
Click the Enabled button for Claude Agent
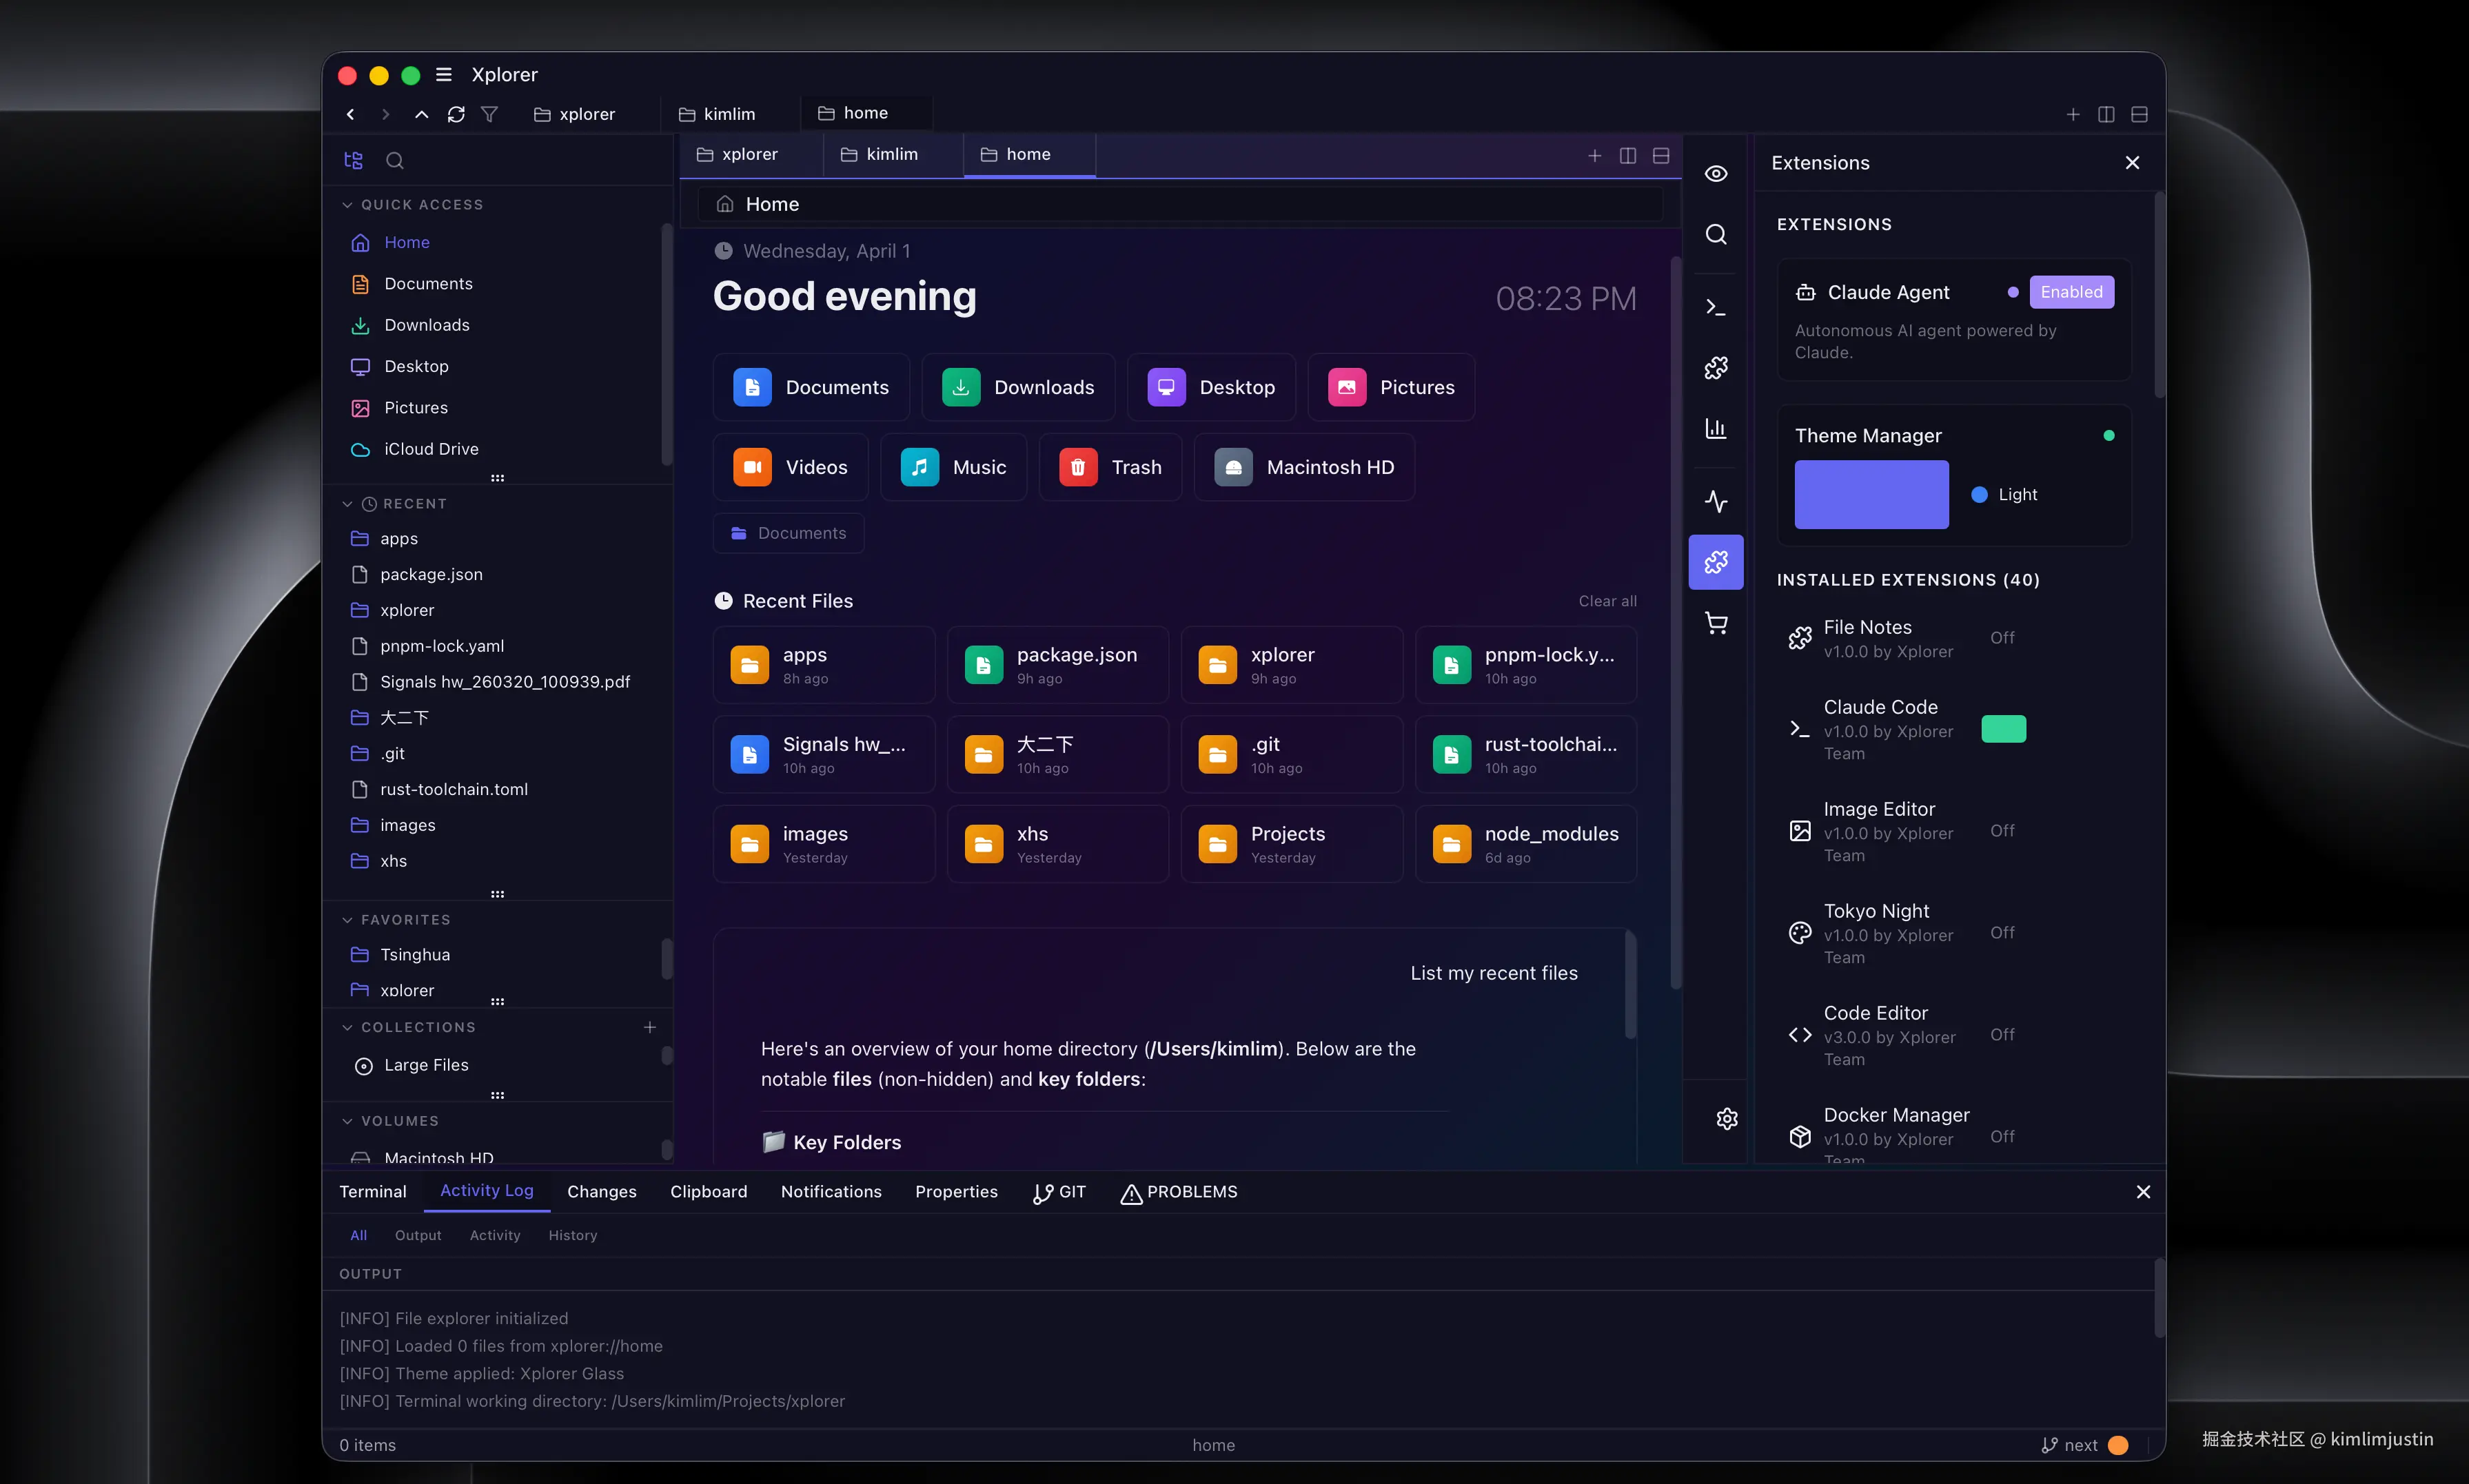2071,292
